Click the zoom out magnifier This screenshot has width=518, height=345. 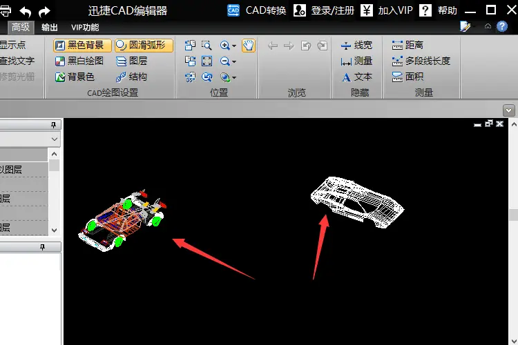tap(224, 61)
